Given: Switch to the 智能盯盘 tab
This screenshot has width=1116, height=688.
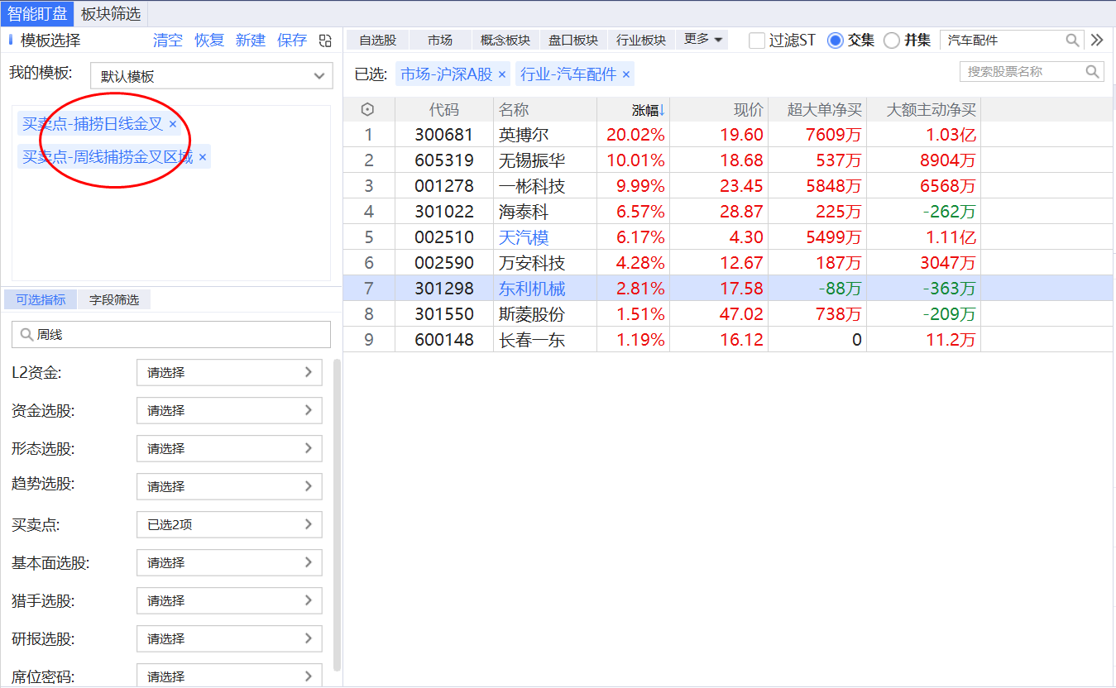Looking at the screenshot, I should click(38, 14).
